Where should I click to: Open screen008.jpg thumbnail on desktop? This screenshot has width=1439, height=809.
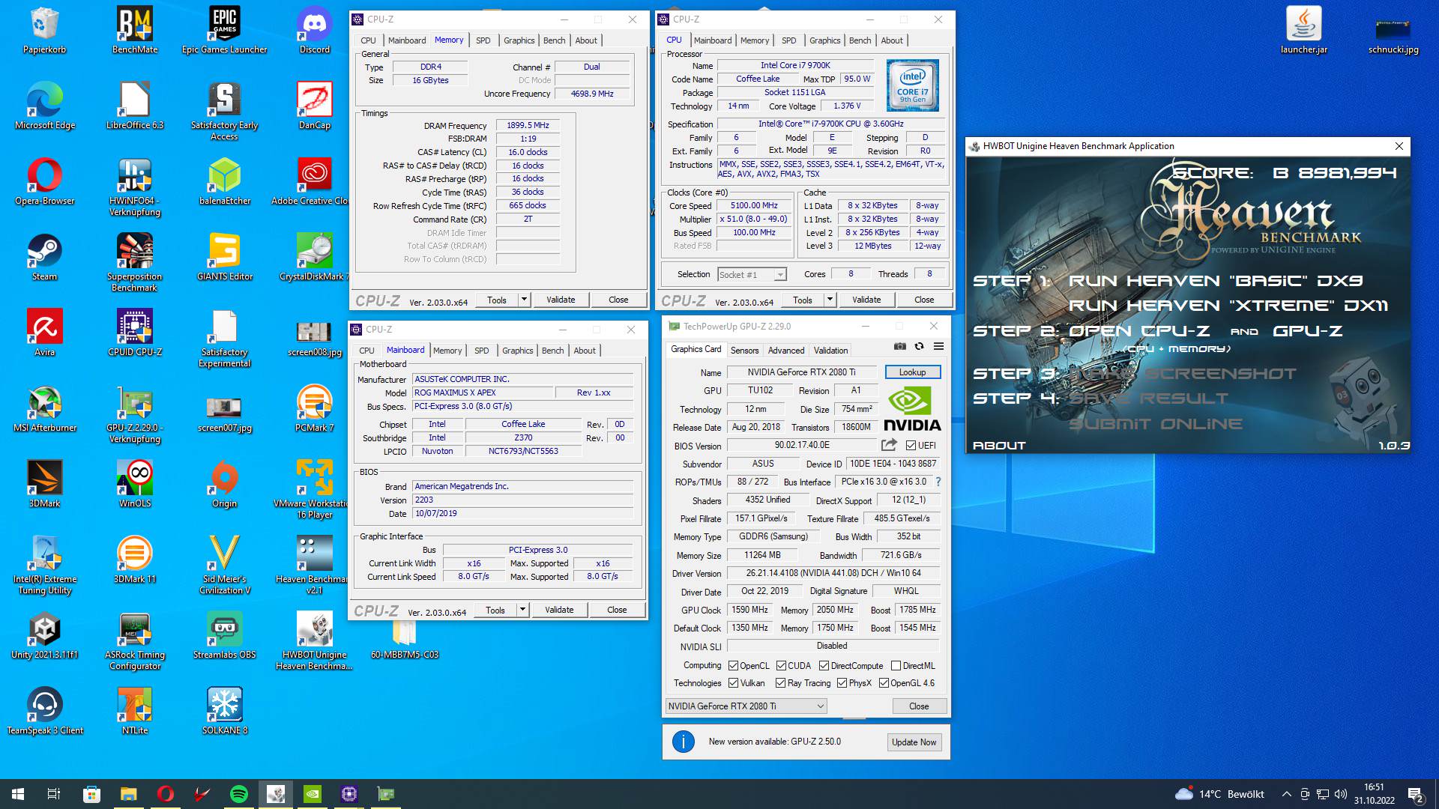coord(315,333)
